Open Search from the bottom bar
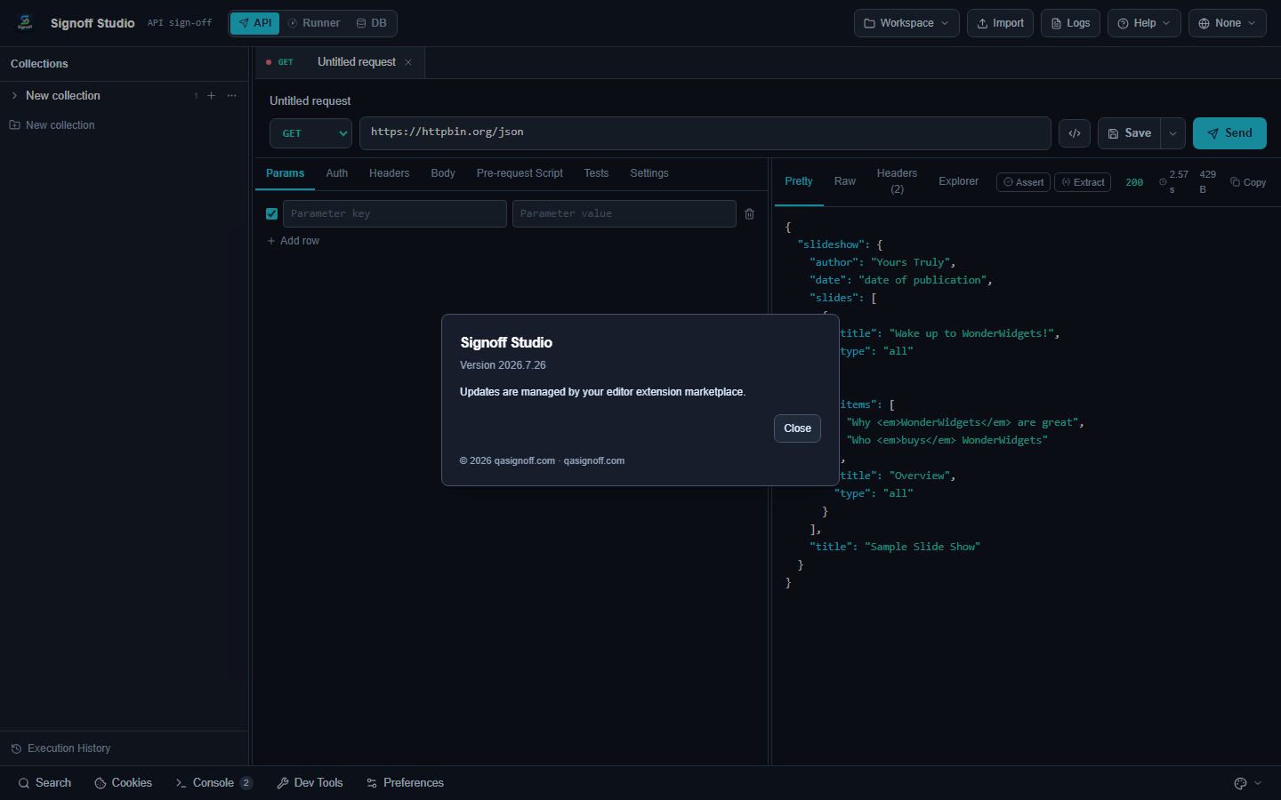 pyautogui.click(x=44, y=783)
